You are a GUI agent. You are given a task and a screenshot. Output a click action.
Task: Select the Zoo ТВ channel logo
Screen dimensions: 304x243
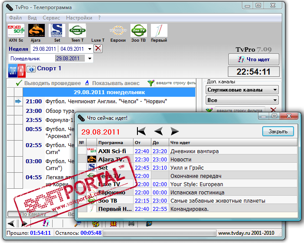pos(139,30)
